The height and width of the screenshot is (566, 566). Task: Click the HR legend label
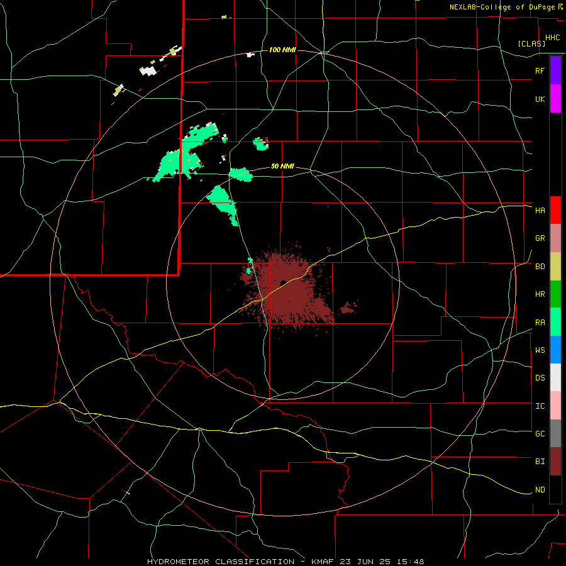pyautogui.click(x=540, y=294)
